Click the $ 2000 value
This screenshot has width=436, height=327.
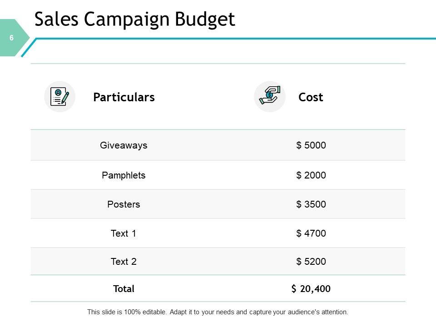pyautogui.click(x=311, y=175)
